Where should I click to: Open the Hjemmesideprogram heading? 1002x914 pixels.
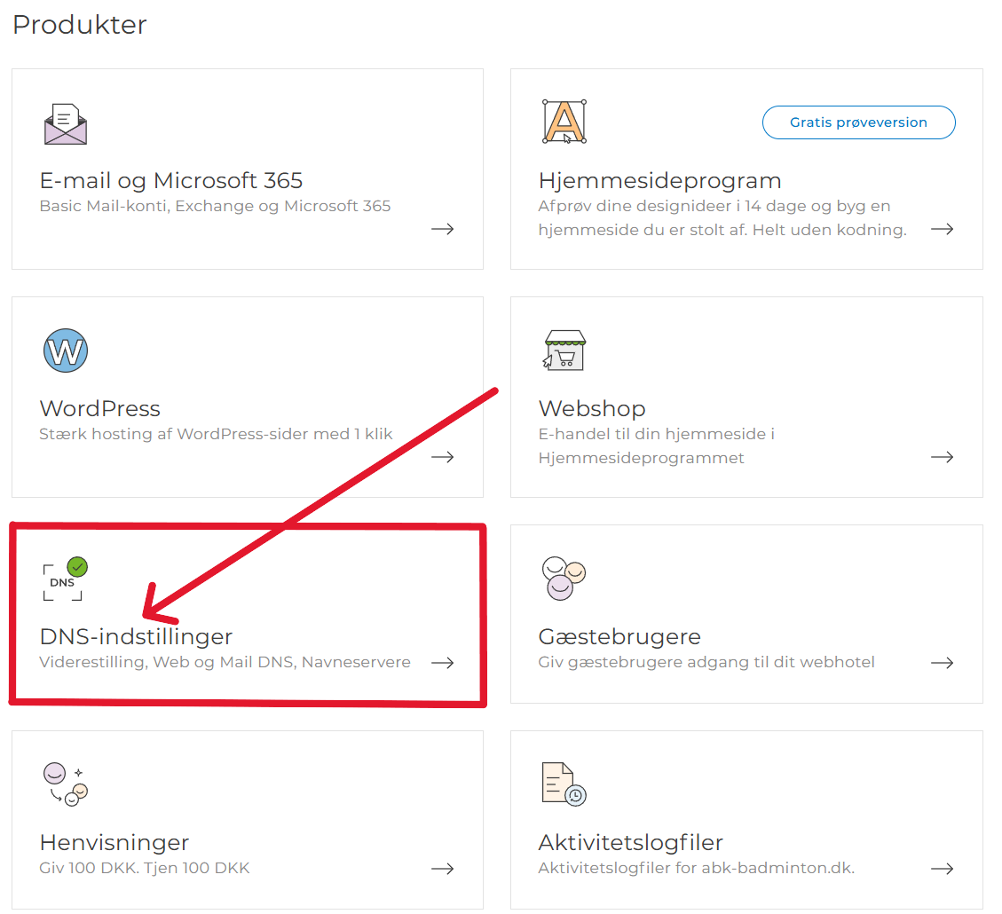(x=659, y=181)
